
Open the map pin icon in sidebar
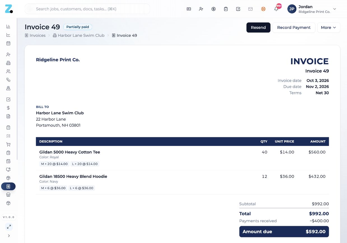(8, 88)
